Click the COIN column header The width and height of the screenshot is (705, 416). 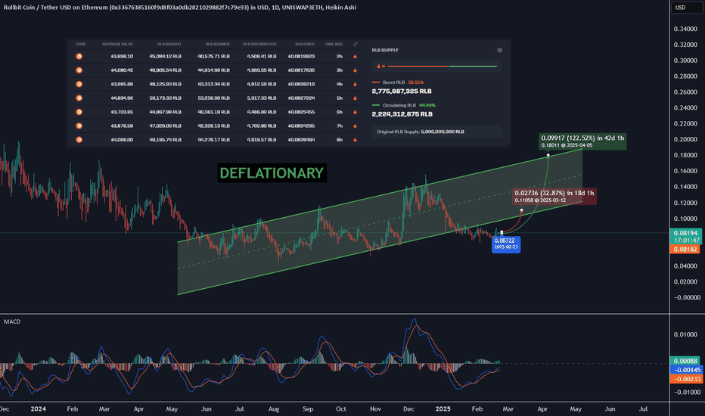point(80,44)
